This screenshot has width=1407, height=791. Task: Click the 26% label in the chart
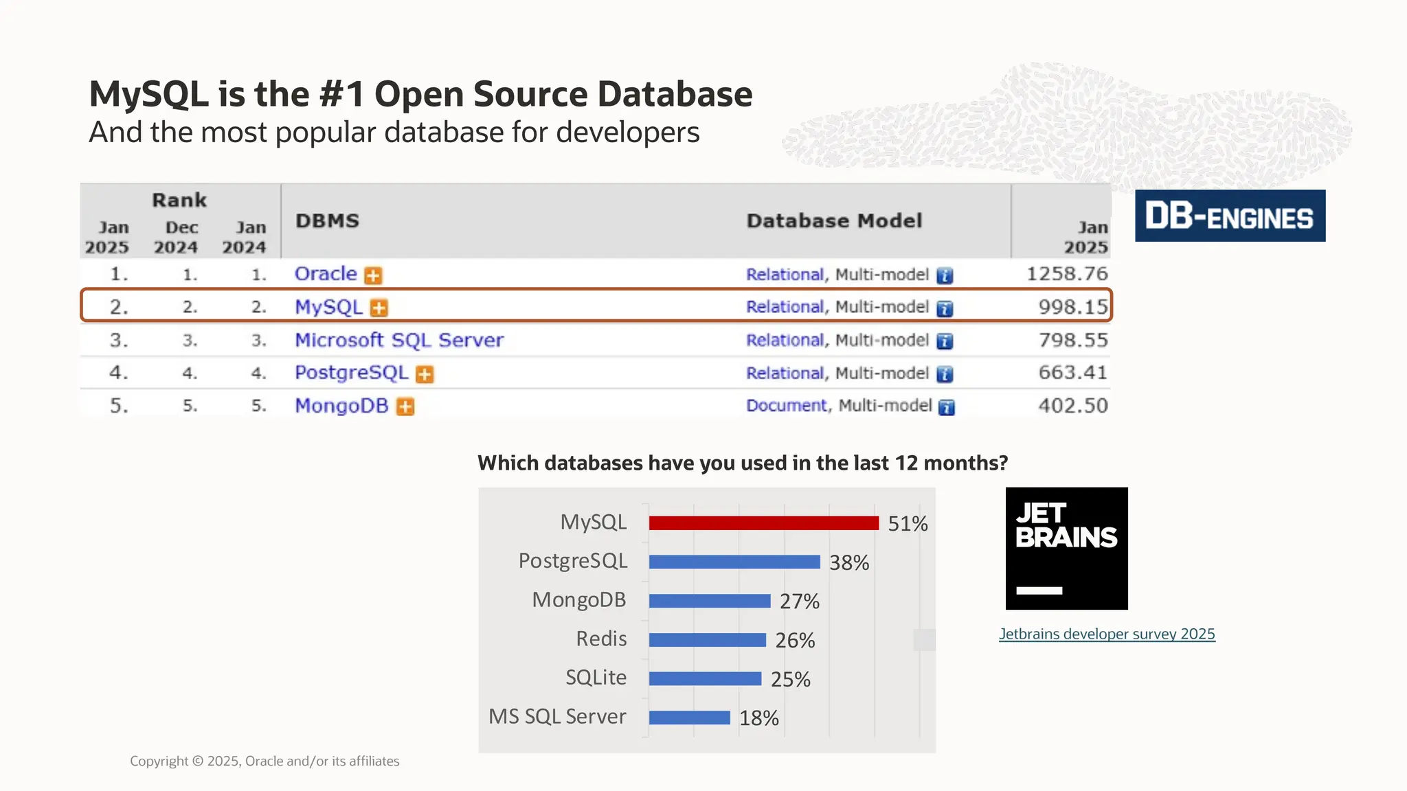(795, 641)
